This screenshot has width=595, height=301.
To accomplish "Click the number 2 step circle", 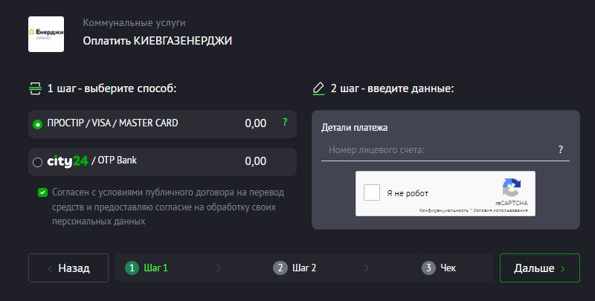I will pos(280,268).
